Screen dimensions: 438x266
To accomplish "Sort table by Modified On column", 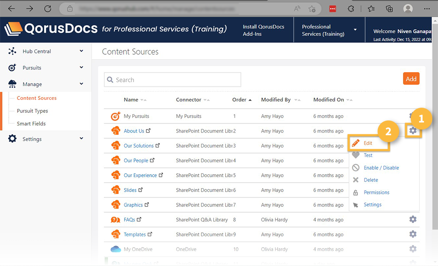I will tap(332, 100).
